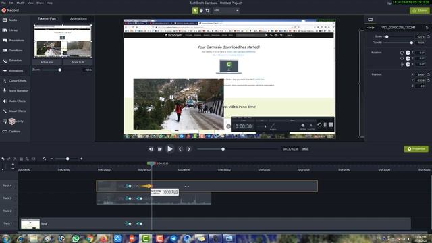Open the Cursor Effects panel
This screenshot has width=432, height=243.
point(15,81)
